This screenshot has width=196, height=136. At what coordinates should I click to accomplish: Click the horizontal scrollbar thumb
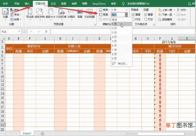161,134
